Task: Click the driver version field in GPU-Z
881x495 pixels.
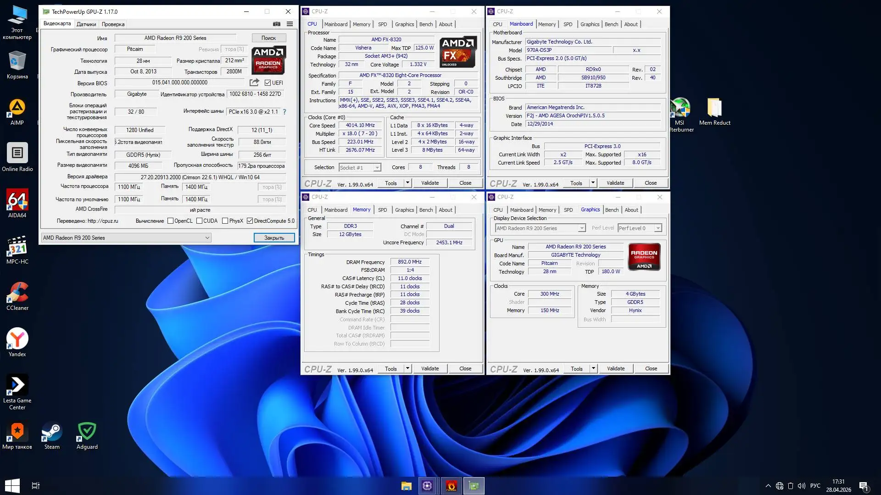Action: [x=200, y=177]
